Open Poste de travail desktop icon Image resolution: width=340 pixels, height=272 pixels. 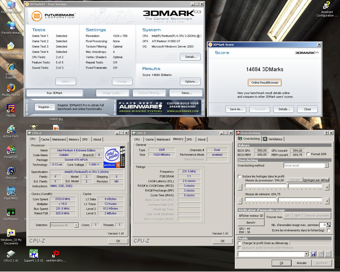coord(11,5)
